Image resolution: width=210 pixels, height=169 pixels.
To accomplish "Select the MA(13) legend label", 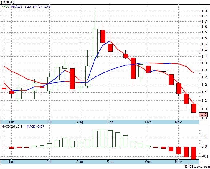I will pos(17,7).
